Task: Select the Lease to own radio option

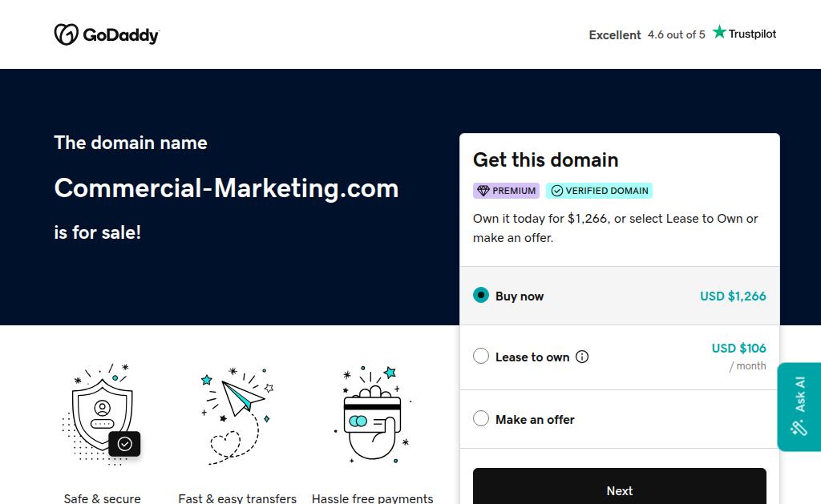Action: (481, 357)
